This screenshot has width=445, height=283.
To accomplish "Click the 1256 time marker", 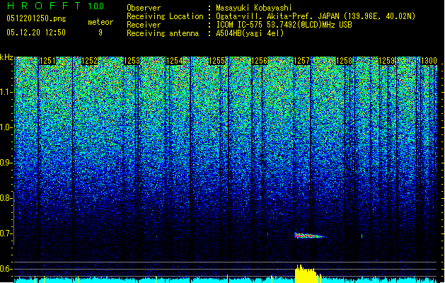I will 259,61.
